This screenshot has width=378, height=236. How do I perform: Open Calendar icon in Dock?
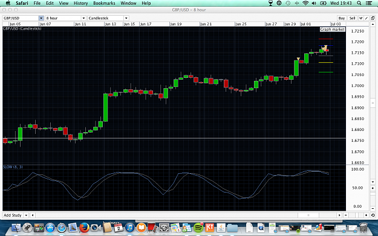(x=119, y=228)
